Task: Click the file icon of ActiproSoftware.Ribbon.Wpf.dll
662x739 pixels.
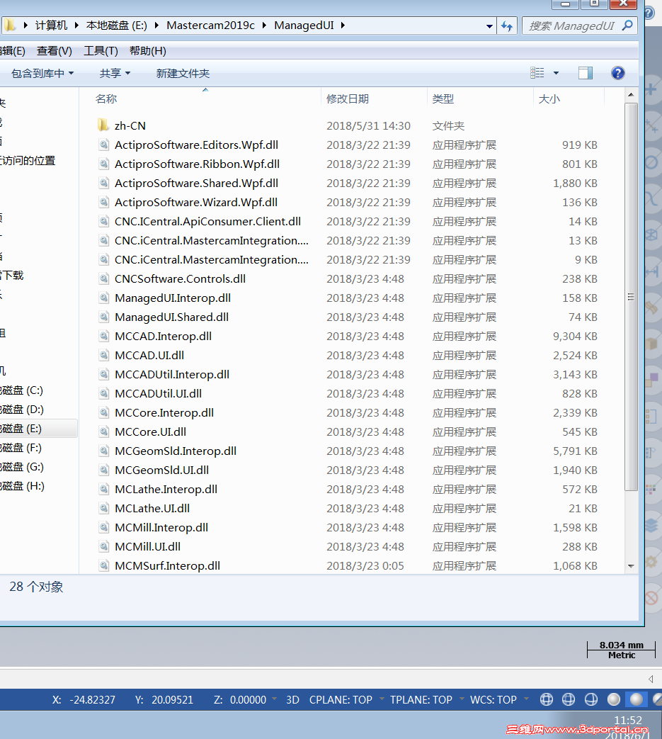Action: 103,164
